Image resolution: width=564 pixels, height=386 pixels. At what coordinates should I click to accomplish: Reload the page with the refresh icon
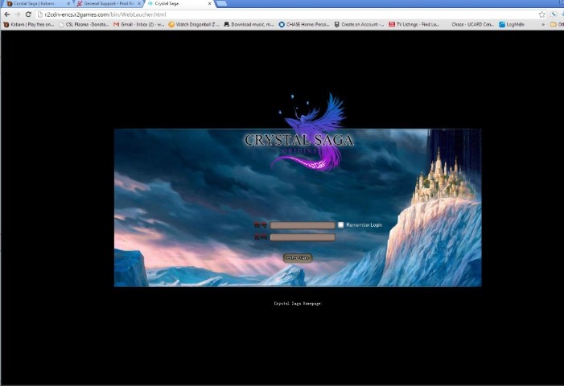(x=28, y=14)
